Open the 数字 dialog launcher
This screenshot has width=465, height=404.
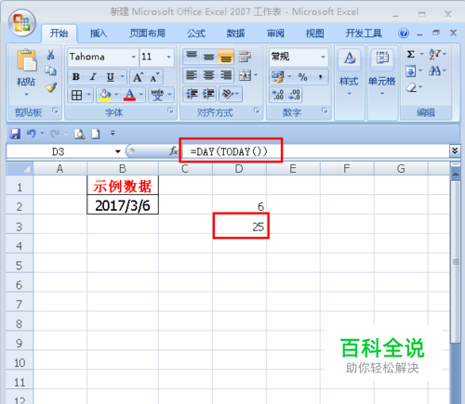[x=325, y=111]
